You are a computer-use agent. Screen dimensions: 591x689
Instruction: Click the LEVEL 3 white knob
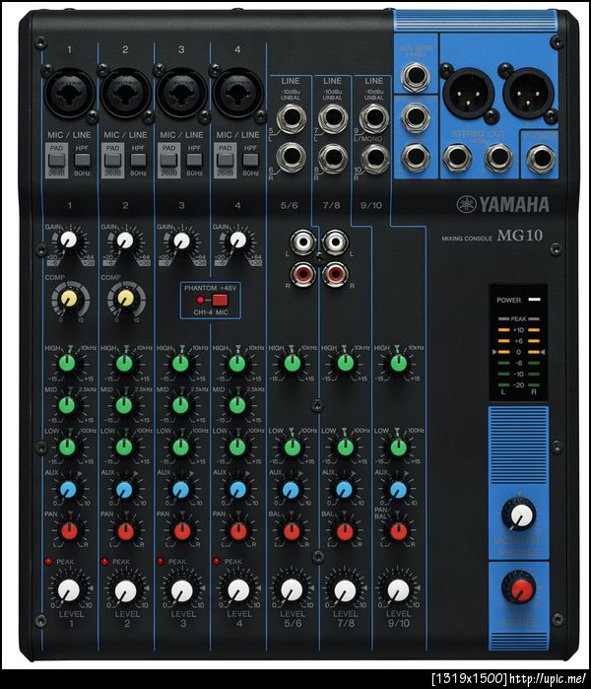tap(182, 589)
